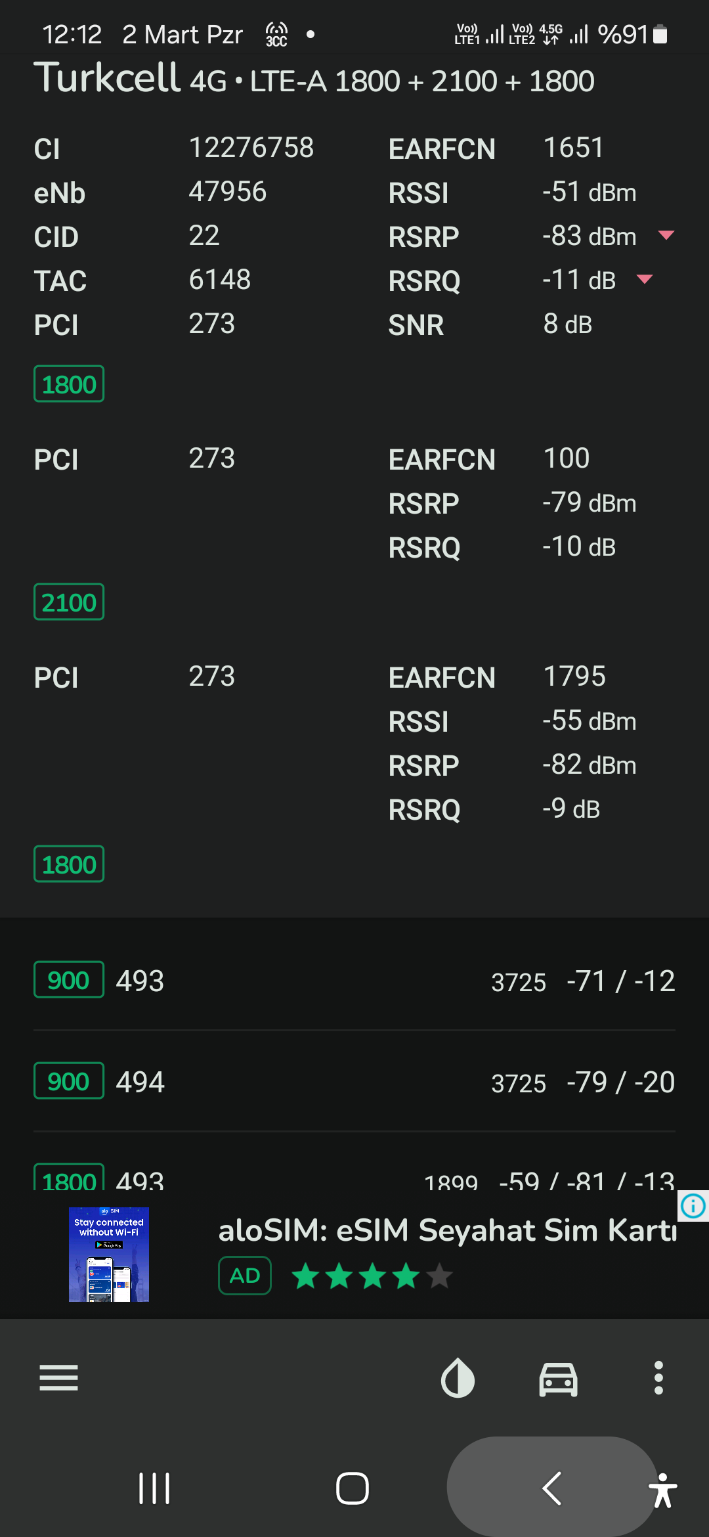Viewport: 709px width, 1537px height.
Task: Tap the Android back navigation button
Action: point(552,1488)
